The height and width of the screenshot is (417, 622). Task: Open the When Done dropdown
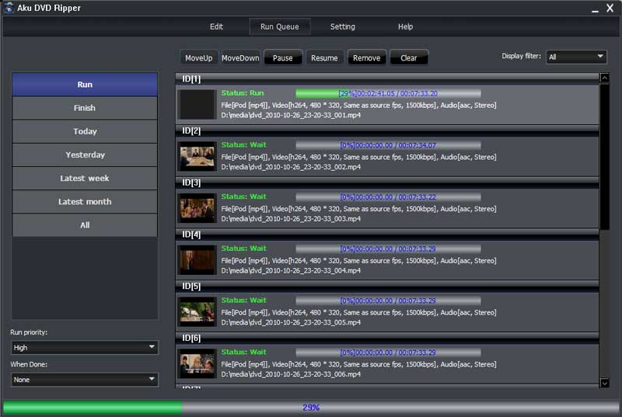[85, 380]
